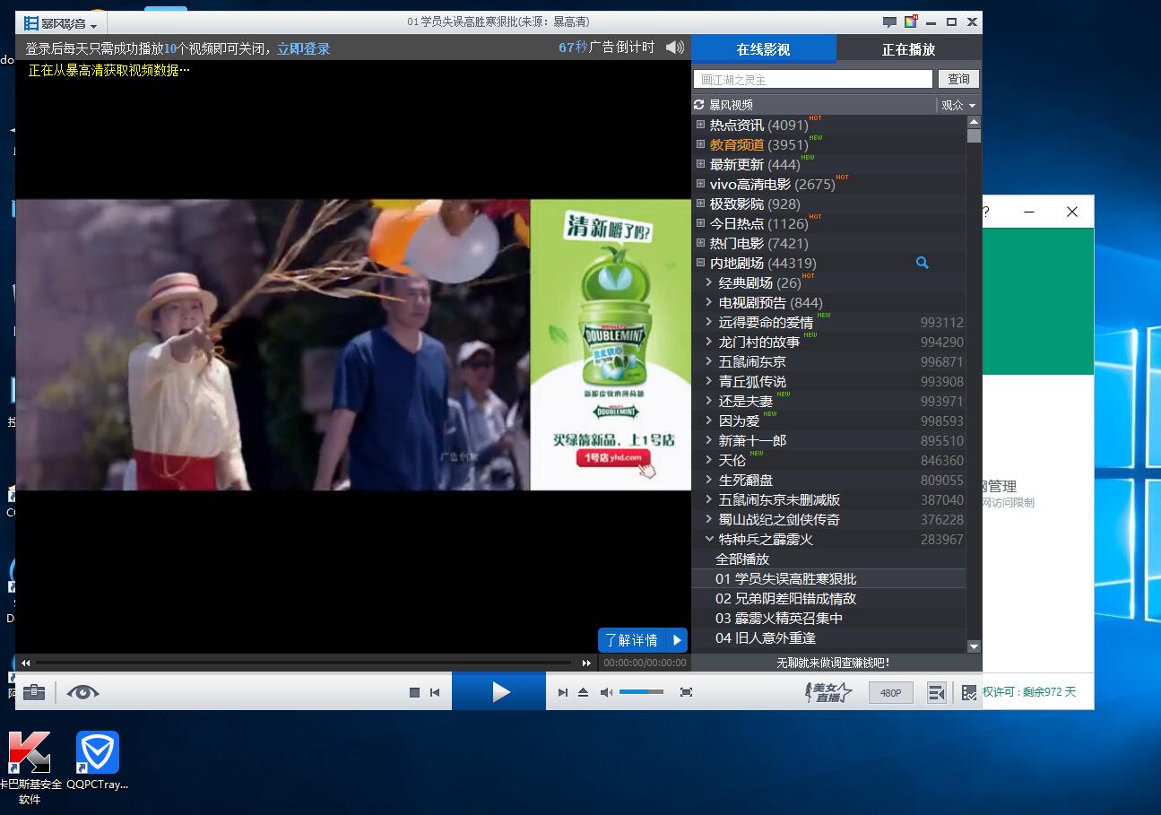The width and height of the screenshot is (1161, 815).
Task: Expand the 教育频道 category
Action: pos(701,144)
